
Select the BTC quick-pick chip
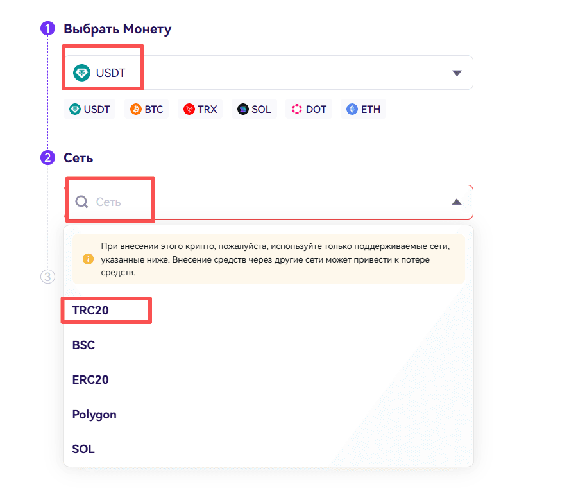[147, 109]
